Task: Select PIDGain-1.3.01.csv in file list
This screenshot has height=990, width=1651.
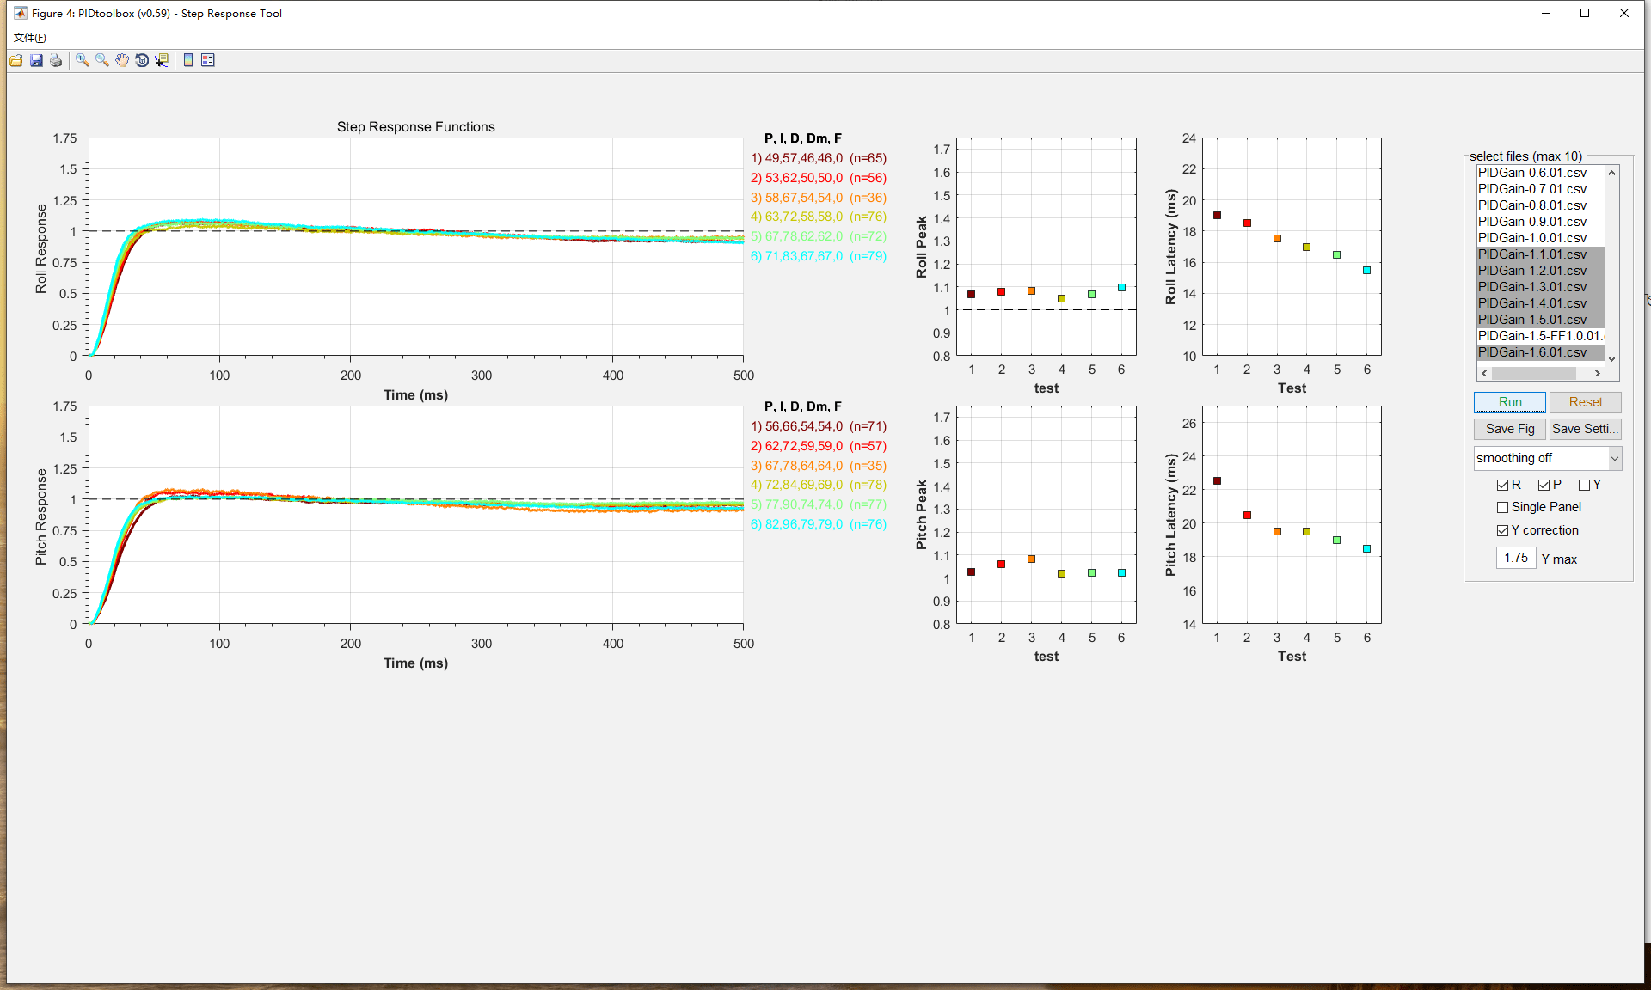Action: coord(1540,287)
